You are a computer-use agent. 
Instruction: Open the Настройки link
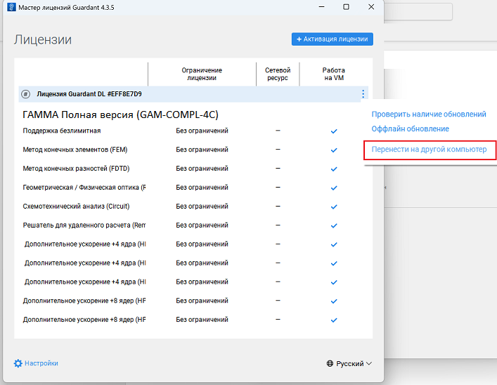41,363
